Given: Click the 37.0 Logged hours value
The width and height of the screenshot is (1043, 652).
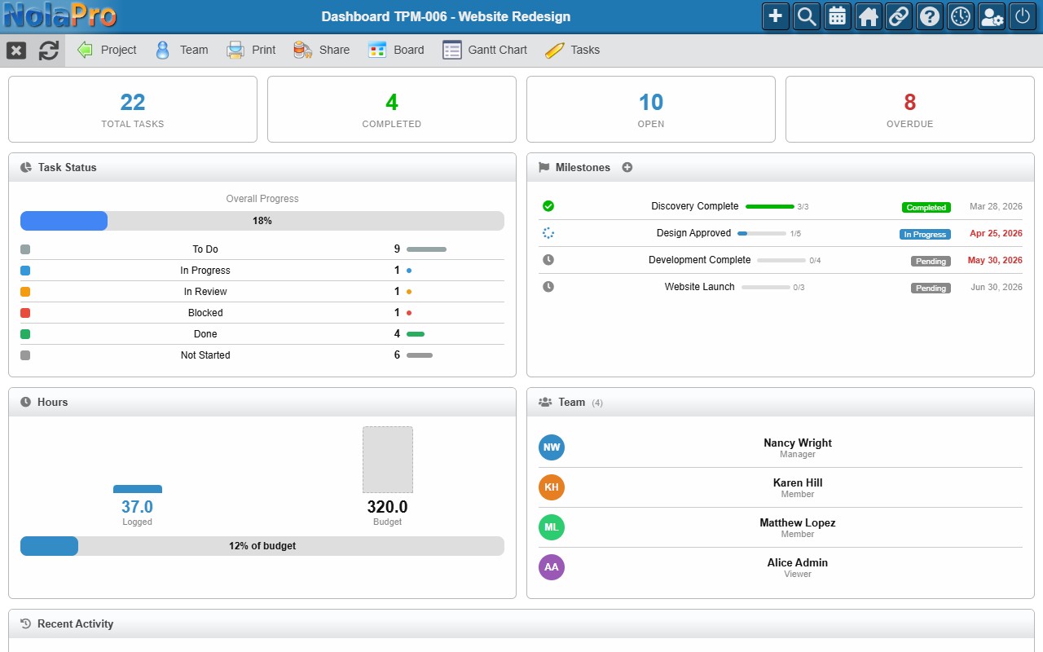Looking at the screenshot, I should [137, 507].
